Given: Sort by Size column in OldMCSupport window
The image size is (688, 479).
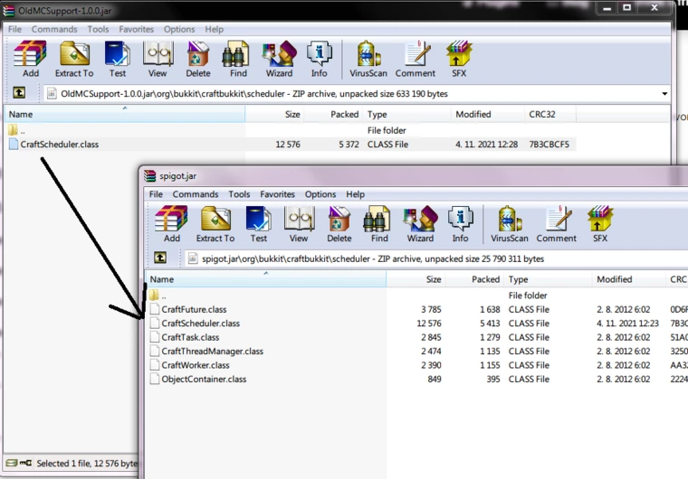Looking at the screenshot, I should click(274, 114).
